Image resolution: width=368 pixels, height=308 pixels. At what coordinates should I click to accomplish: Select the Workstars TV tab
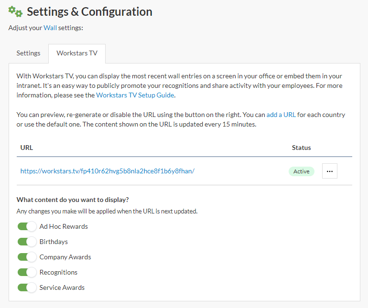(x=77, y=53)
